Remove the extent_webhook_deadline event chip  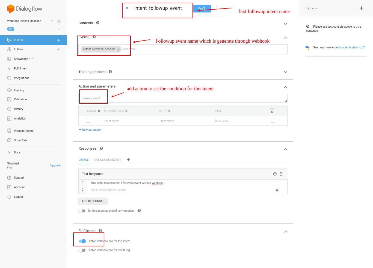click(118, 49)
